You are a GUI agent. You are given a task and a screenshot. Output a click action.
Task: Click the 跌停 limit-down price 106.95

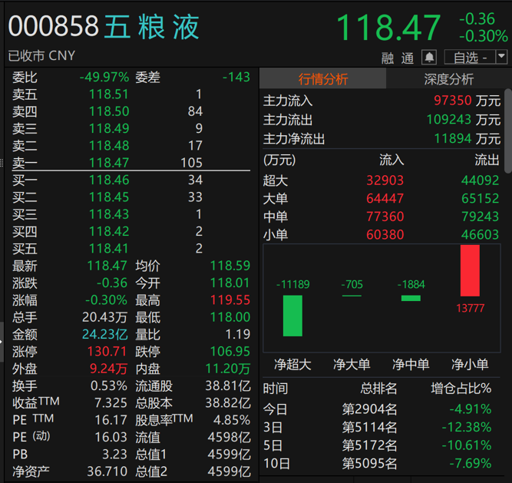click(230, 351)
